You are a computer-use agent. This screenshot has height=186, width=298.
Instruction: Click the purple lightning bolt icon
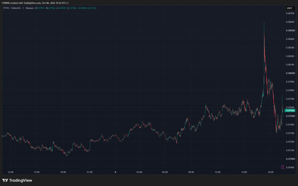(283, 167)
